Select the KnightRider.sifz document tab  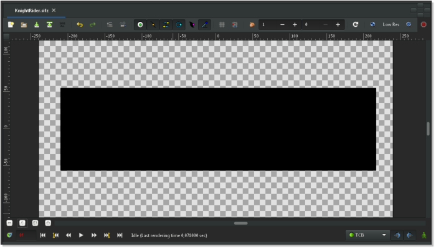tap(31, 11)
